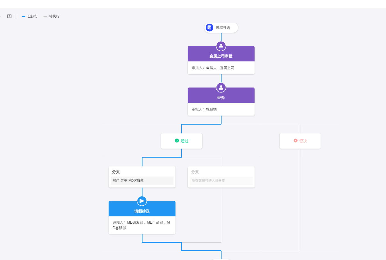Click the 申请人 - 直属上司 approver details

tap(220, 68)
